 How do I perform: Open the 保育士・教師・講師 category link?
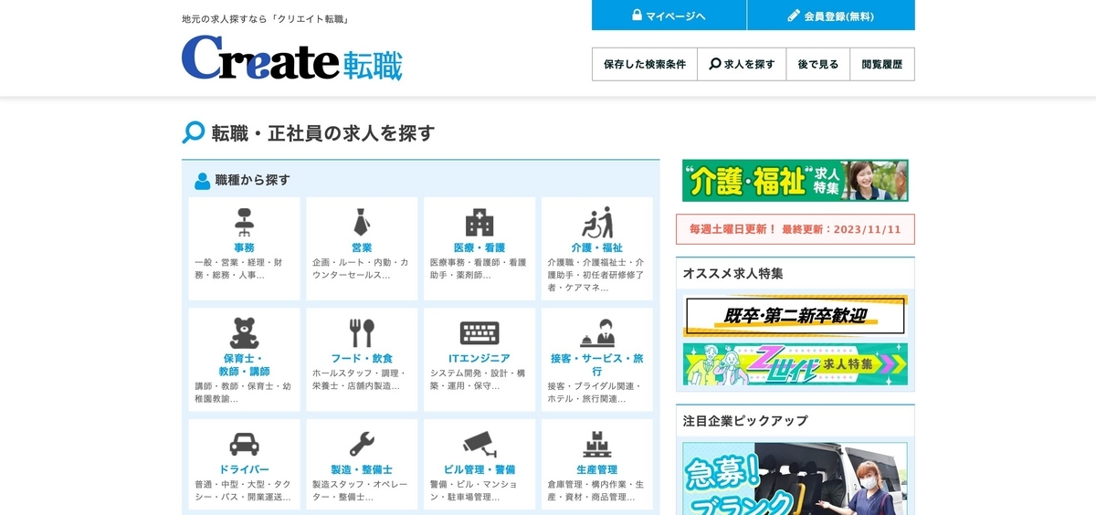(244, 364)
